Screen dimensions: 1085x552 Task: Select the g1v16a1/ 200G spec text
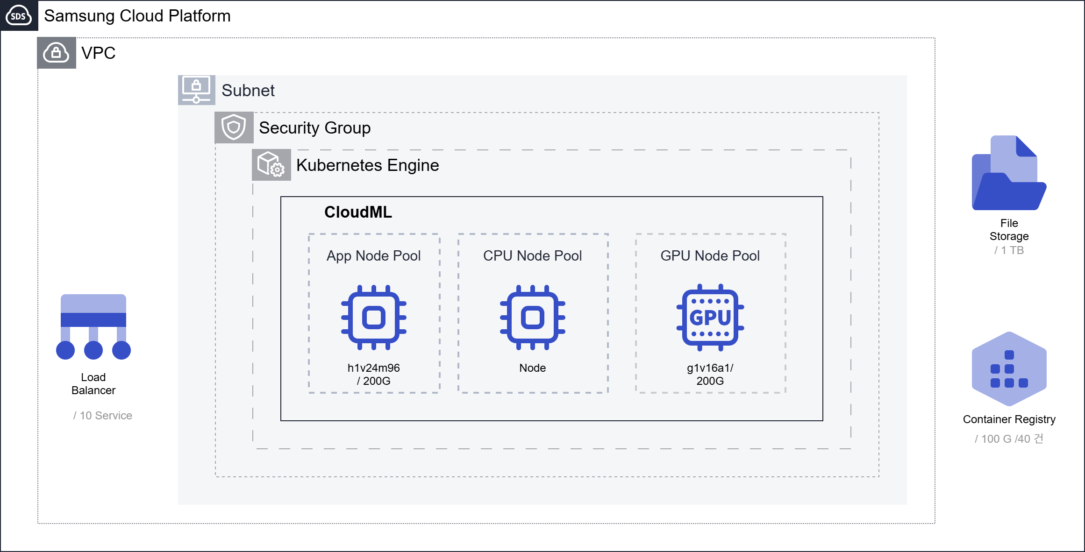coord(710,374)
